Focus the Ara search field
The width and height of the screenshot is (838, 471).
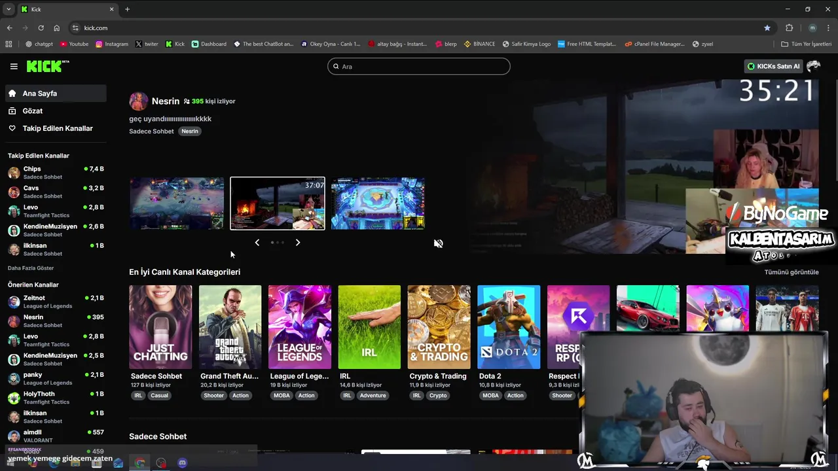tap(419, 66)
